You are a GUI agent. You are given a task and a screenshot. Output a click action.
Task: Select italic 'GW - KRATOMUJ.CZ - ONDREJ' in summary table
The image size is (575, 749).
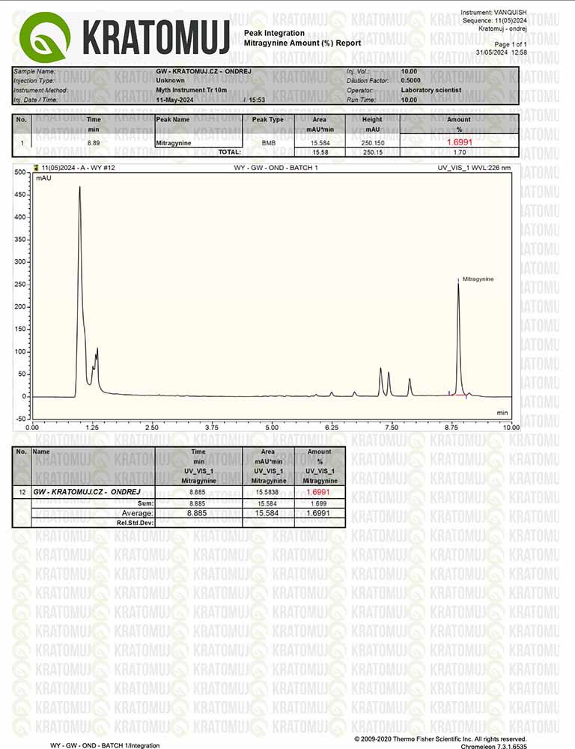(x=86, y=491)
